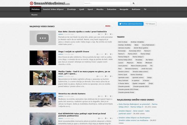Select the Nove Zvezde granda tag

pos(139,66)
